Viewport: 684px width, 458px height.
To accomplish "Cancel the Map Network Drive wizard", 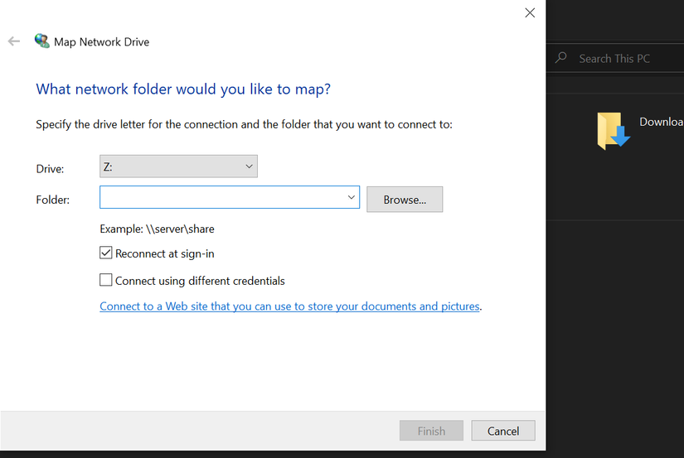I will pos(503,431).
